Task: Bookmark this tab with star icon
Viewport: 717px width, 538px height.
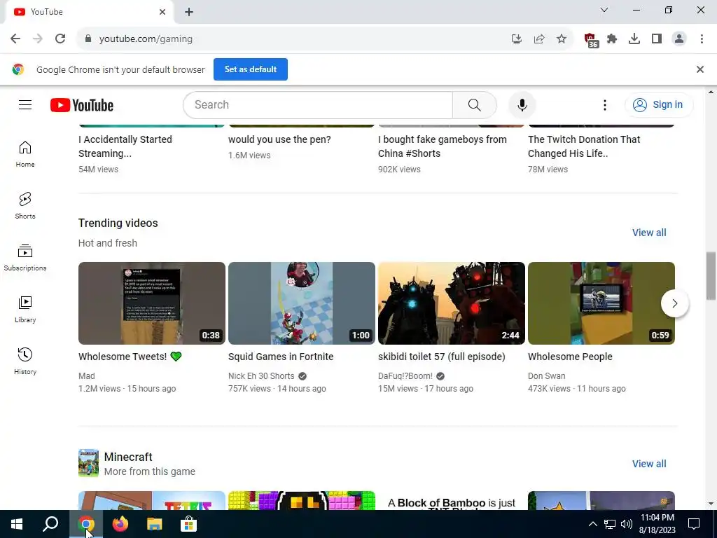Action: [562, 39]
